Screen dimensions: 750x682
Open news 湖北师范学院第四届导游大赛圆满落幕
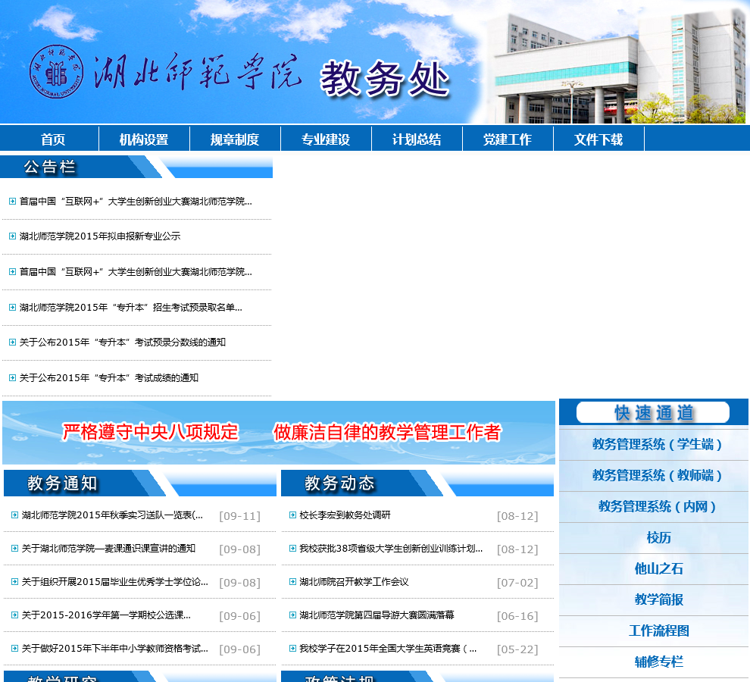pos(377,615)
